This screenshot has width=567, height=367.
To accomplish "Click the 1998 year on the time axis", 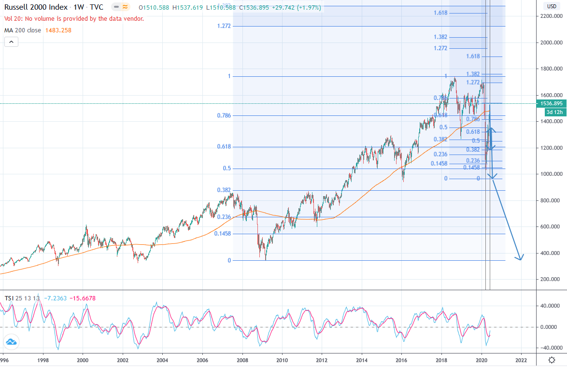I will [43, 360].
